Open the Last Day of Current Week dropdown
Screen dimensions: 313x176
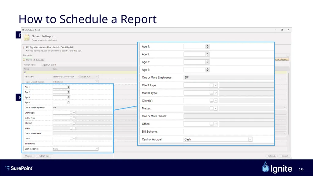pos(66,77)
